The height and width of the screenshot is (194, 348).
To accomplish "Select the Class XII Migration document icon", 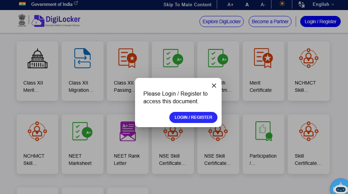I will [x=82, y=58].
